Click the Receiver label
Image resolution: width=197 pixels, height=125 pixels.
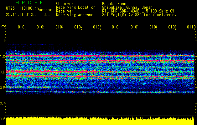65,11
